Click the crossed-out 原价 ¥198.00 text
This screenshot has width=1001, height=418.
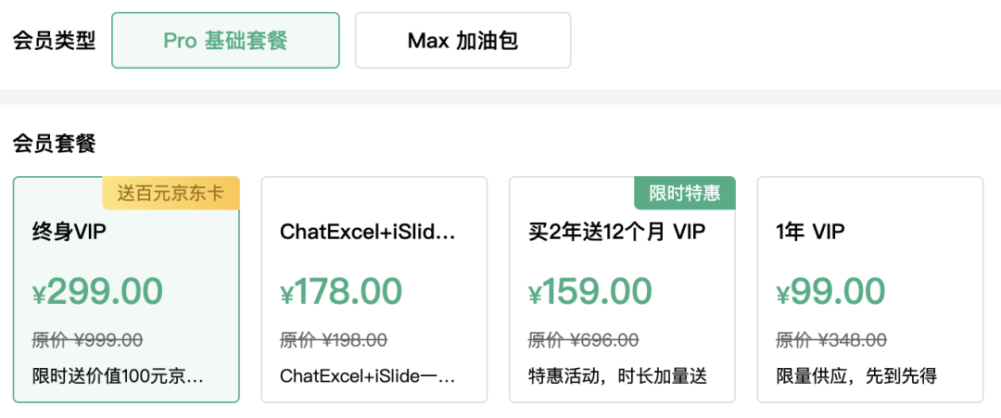(334, 341)
